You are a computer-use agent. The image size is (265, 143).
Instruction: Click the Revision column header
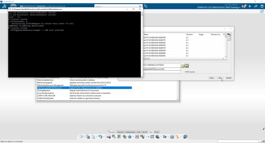click(x=192, y=35)
